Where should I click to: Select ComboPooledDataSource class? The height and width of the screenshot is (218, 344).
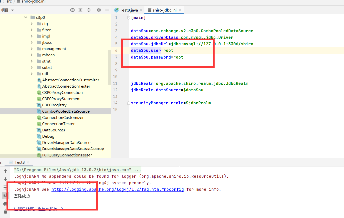pyautogui.click(x=66, y=111)
